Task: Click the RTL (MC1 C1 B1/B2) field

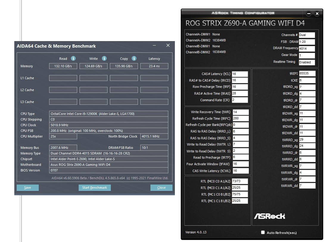Action: (240, 201)
